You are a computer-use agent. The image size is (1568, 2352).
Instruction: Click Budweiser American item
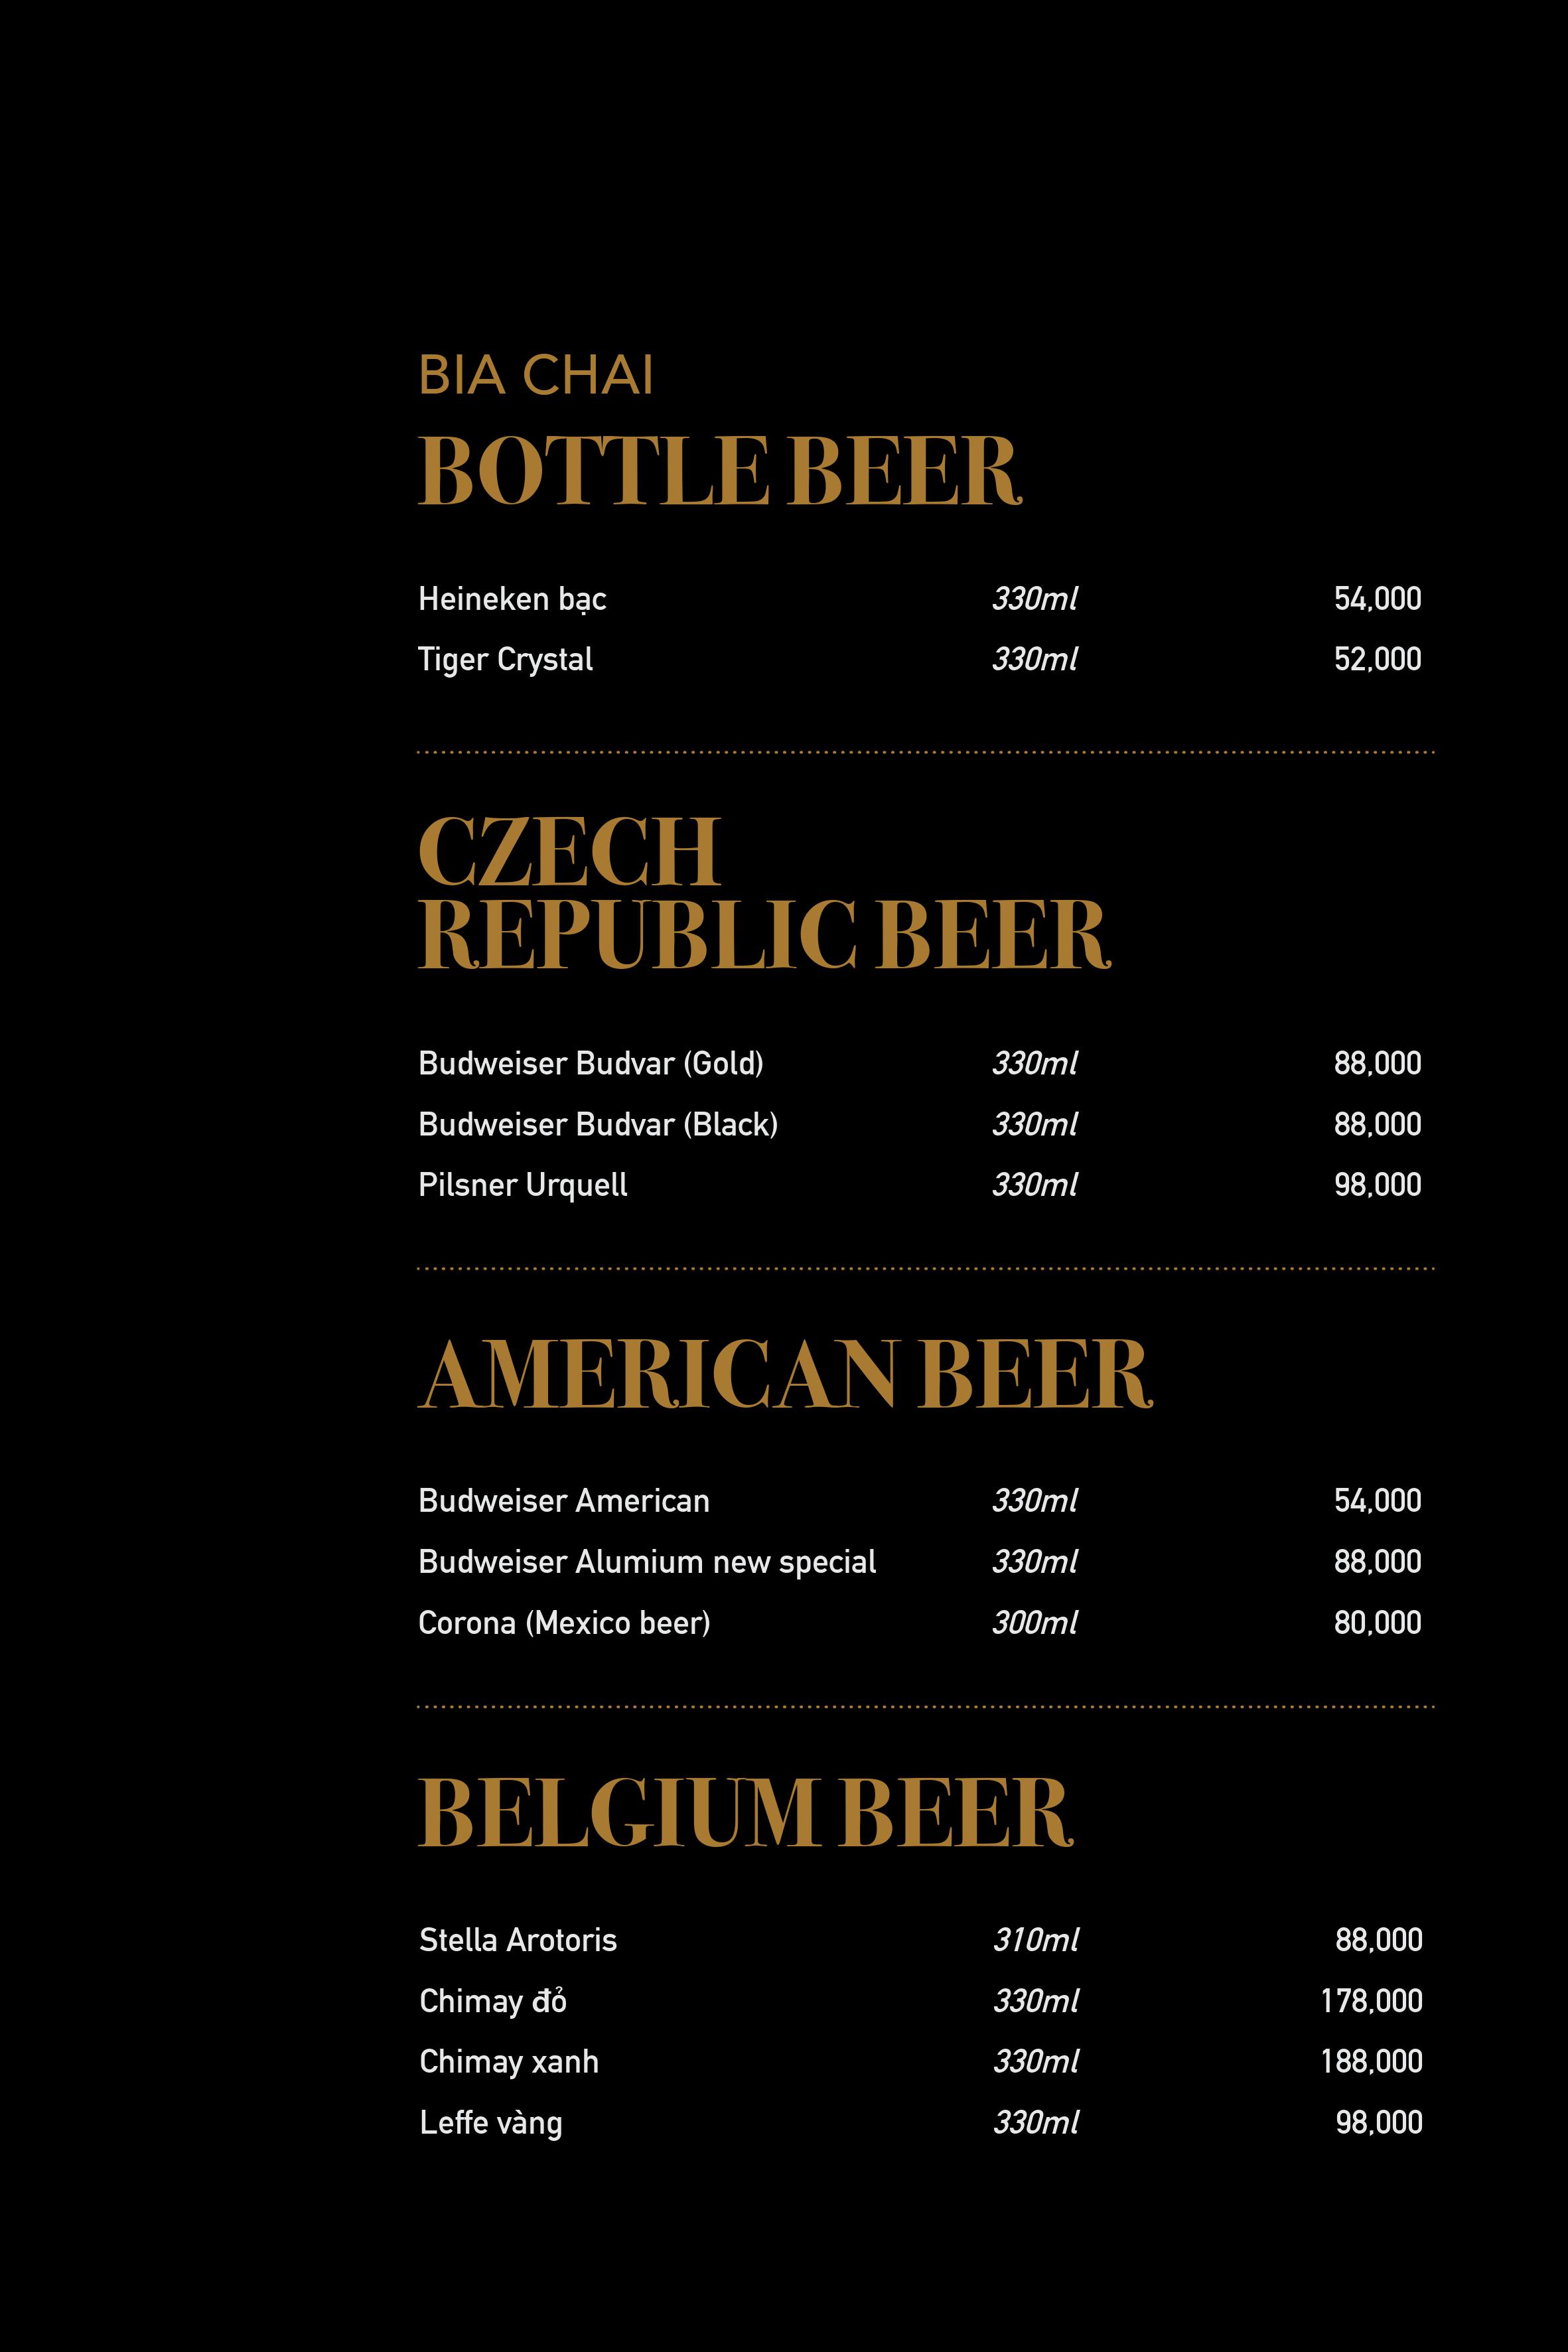(x=564, y=1501)
